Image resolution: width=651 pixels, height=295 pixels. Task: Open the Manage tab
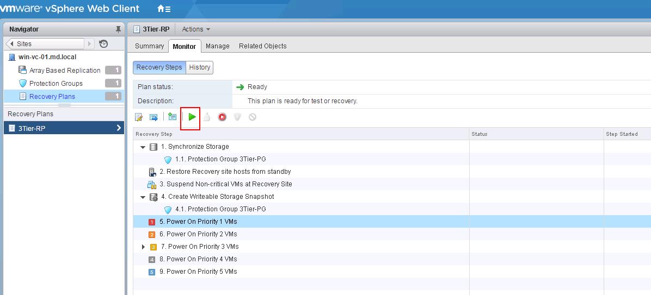pyautogui.click(x=218, y=46)
